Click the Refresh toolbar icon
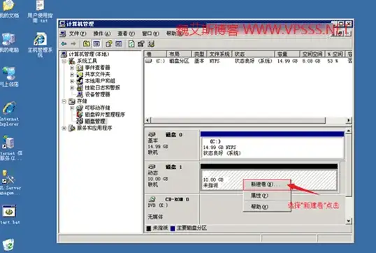 tap(131, 43)
